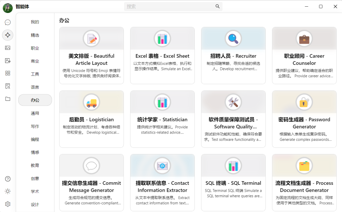
Task: Open the Excel 表格 Excel Sheet title
Action: [162, 56]
